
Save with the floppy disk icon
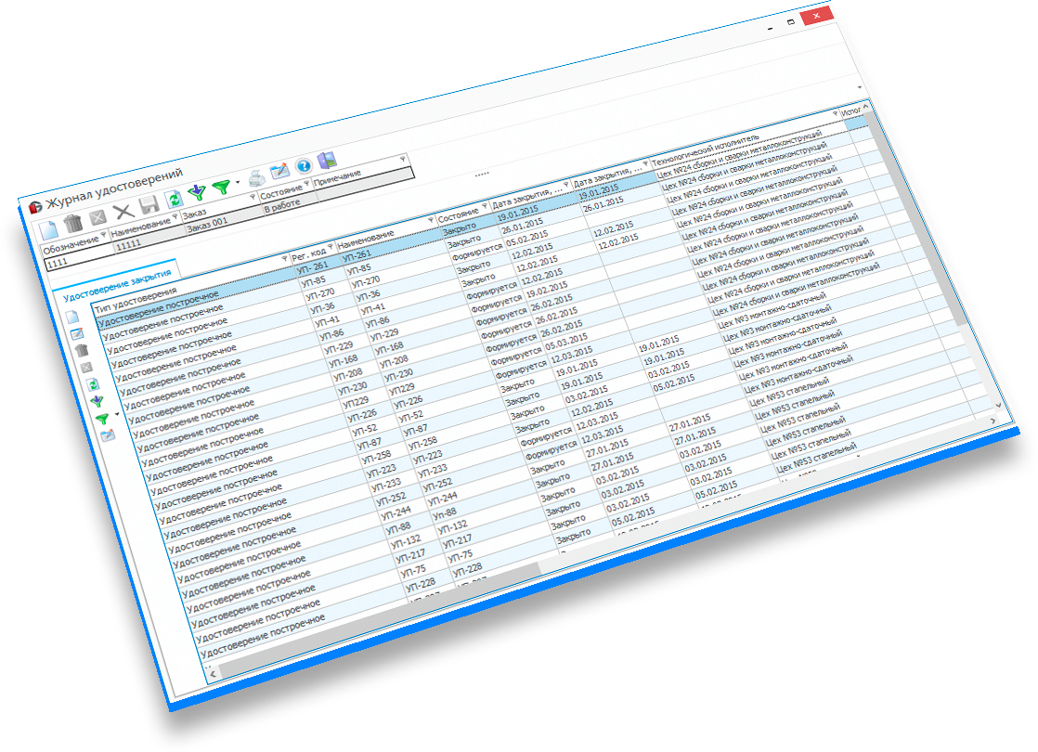coord(149,204)
